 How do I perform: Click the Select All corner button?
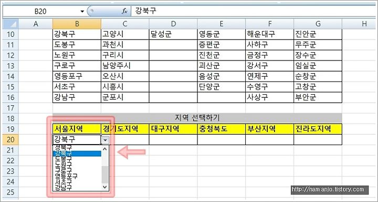(x=10, y=24)
